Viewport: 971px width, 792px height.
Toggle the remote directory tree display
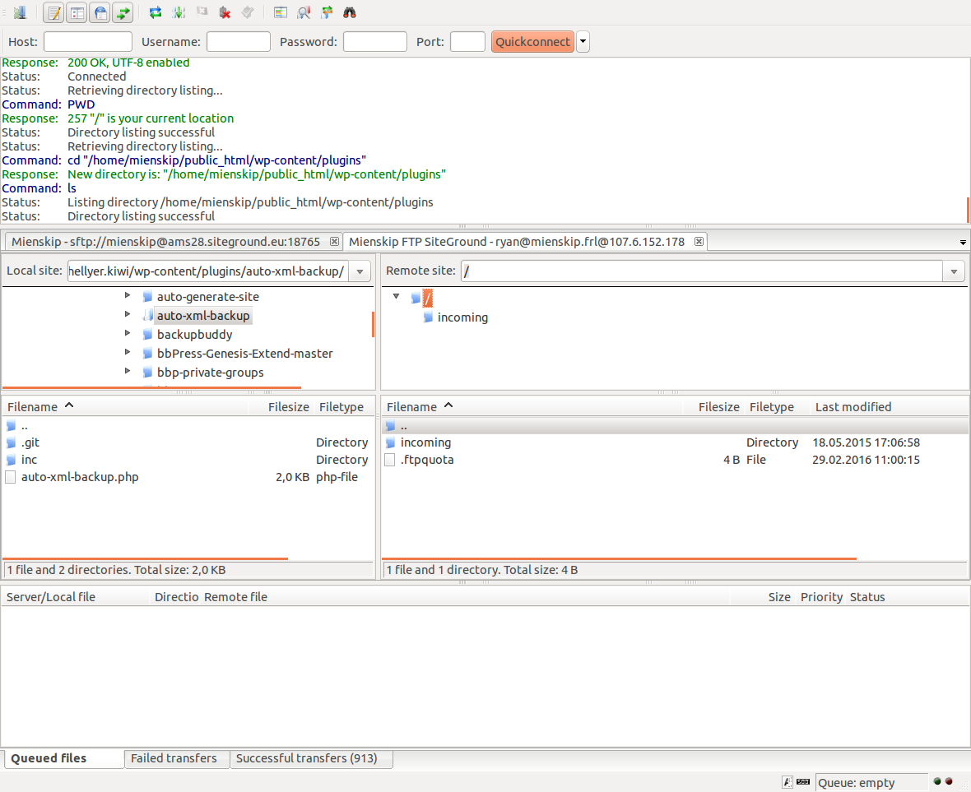(100, 12)
